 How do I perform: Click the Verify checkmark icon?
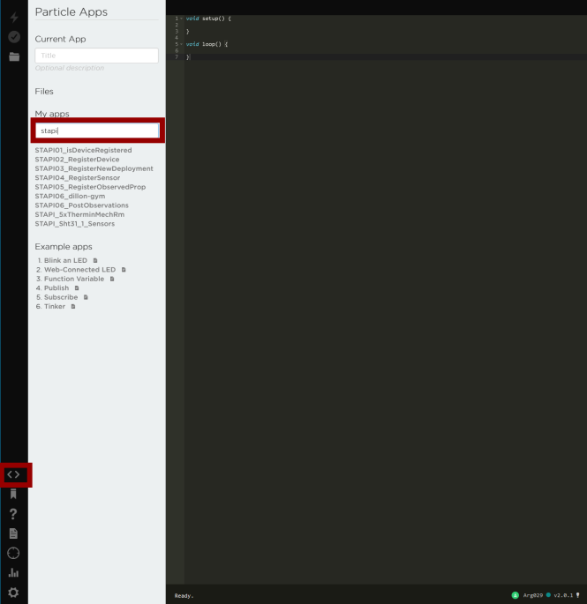point(13,37)
